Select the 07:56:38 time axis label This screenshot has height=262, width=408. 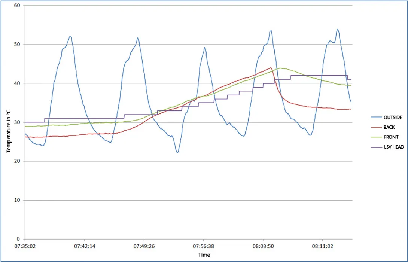click(204, 246)
